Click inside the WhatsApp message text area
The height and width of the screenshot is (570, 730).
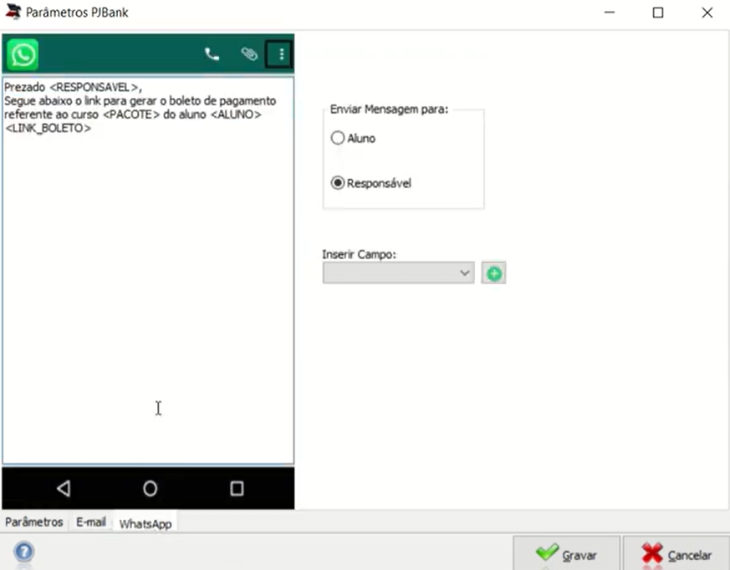148,271
